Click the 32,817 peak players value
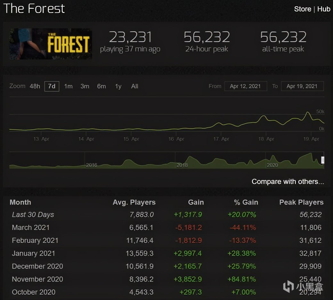This screenshot has width=333, height=300. pyautogui.click(x=310, y=254)
